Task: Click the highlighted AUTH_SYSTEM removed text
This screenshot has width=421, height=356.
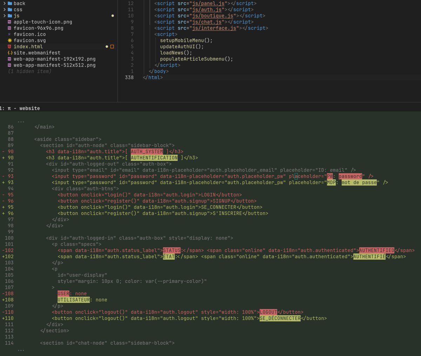Action: click(147, 152)
